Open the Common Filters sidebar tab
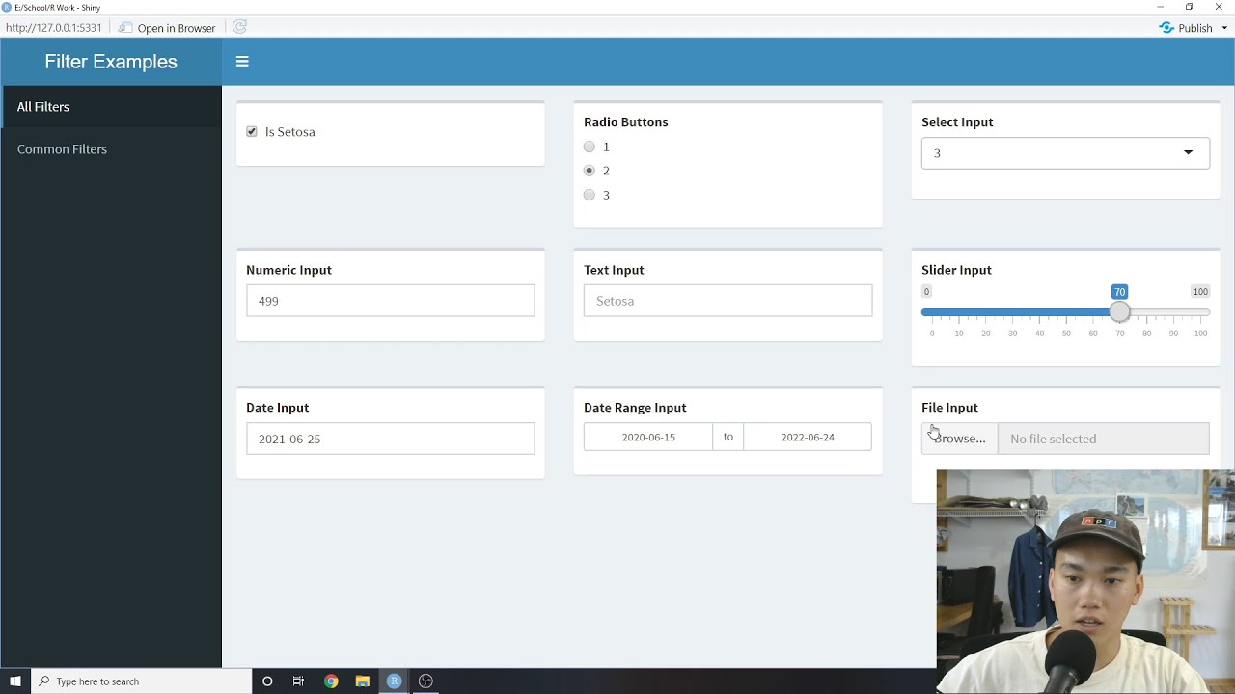1235x694 pixels. tap(111, 149)
